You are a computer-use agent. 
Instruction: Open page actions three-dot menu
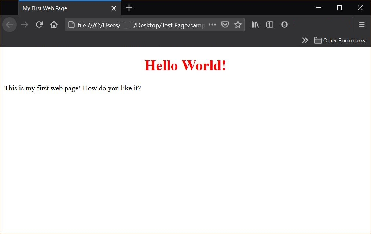click(212, 25)
